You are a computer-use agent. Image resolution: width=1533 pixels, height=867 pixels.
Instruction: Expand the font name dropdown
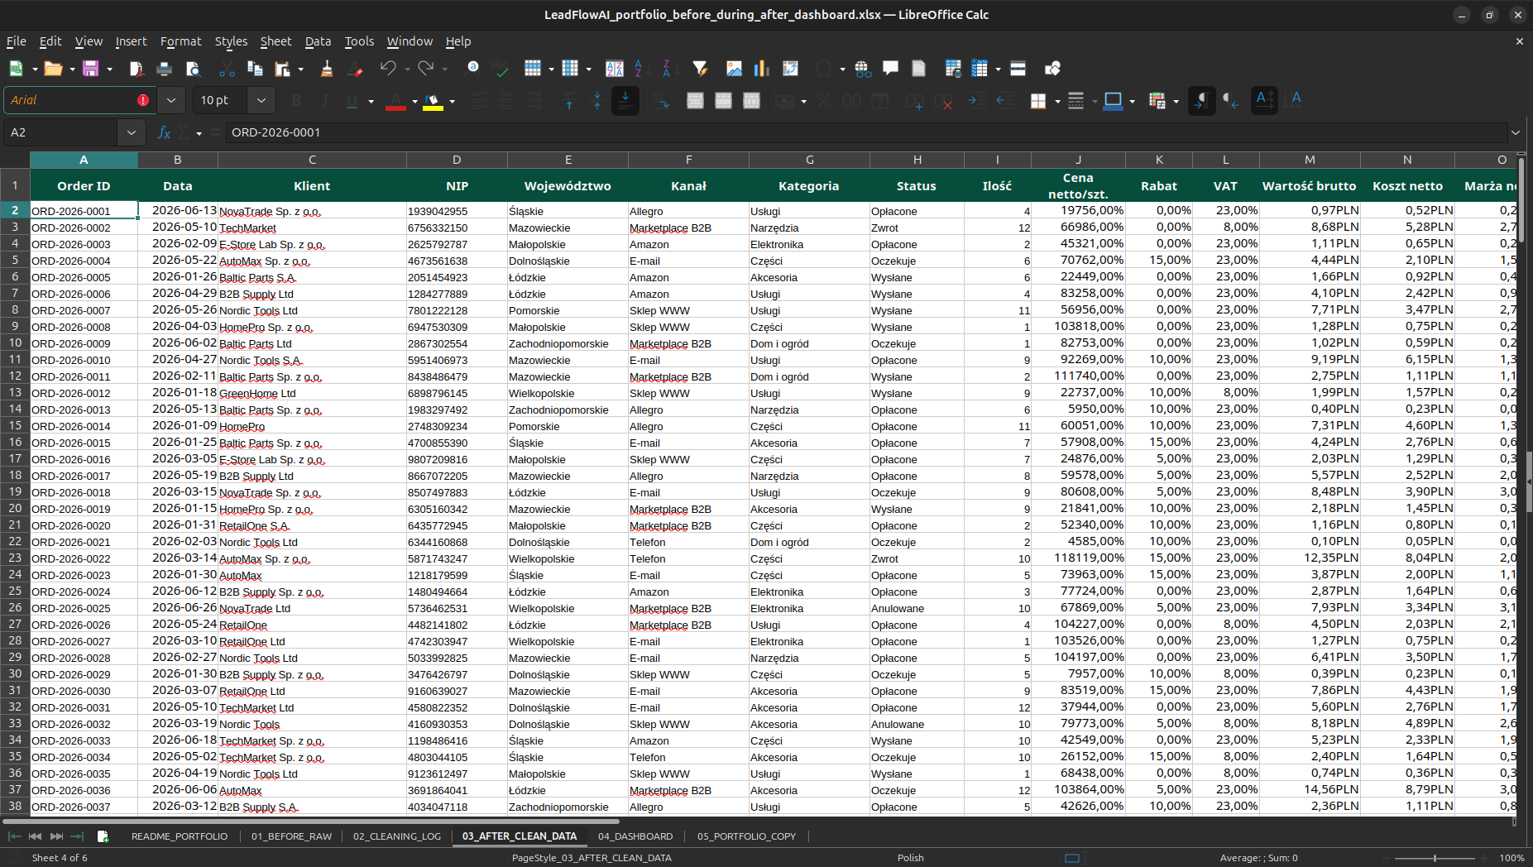pos(171,100)
